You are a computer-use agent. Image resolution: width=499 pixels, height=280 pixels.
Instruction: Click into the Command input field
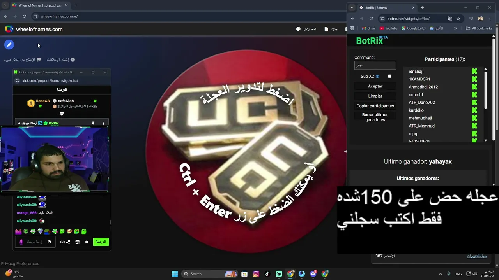tap(375, 65)
